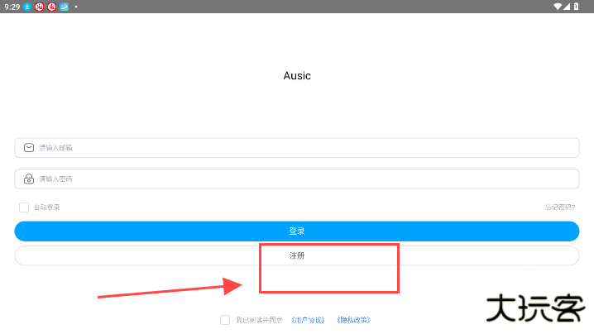Tap the first blue notification icon

(27, 7)
